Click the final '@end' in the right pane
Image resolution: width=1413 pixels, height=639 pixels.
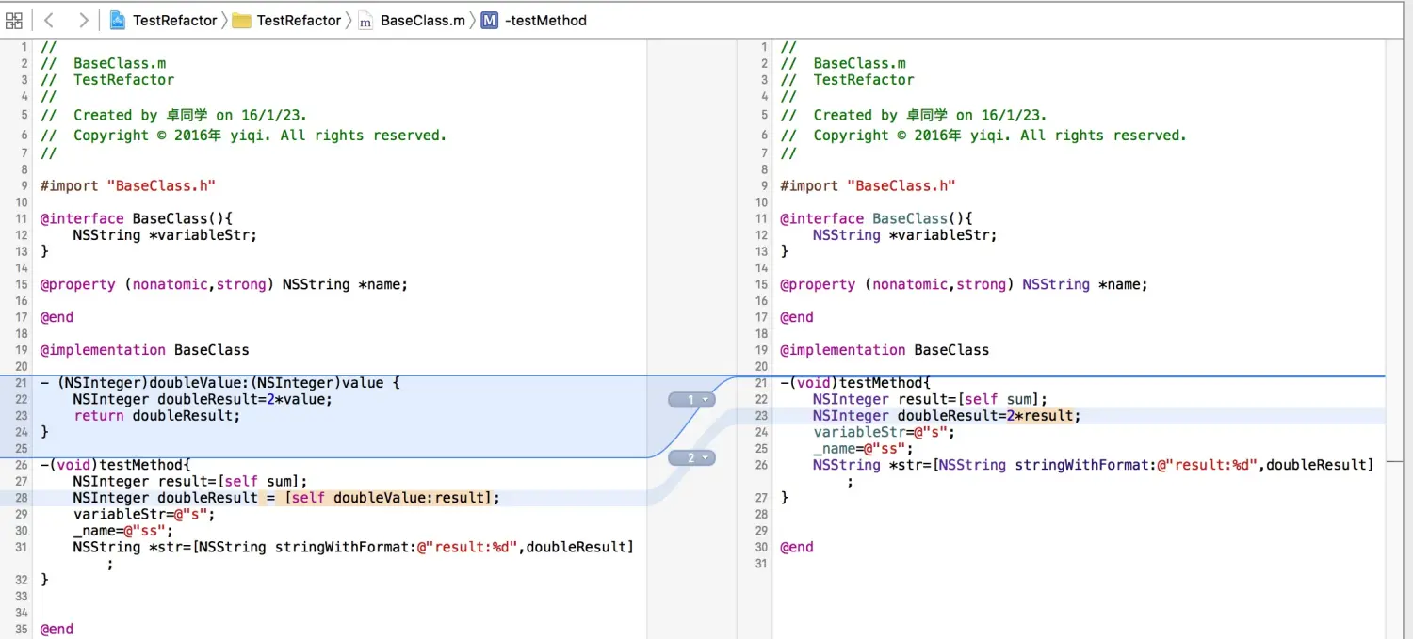[797, 547]
